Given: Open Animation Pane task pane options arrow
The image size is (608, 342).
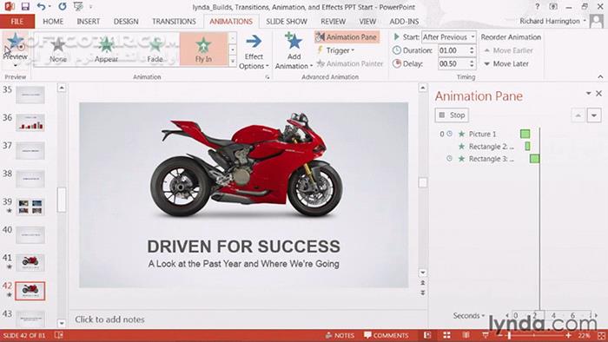Looking at the screenshot, I should [588, 94].
